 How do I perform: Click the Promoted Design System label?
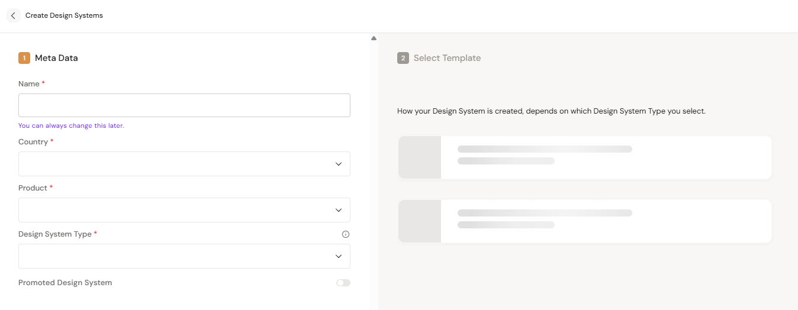[65, 283]
